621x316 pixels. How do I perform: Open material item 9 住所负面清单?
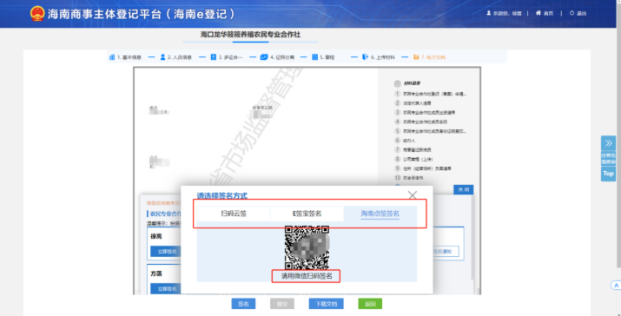point(423,168)
